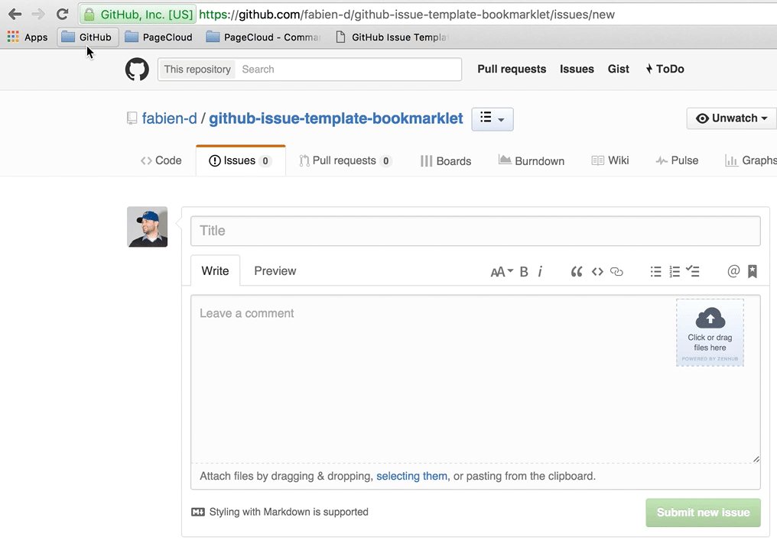
Task: Open Pull requests in top navigation
Action: coord(512,69)
